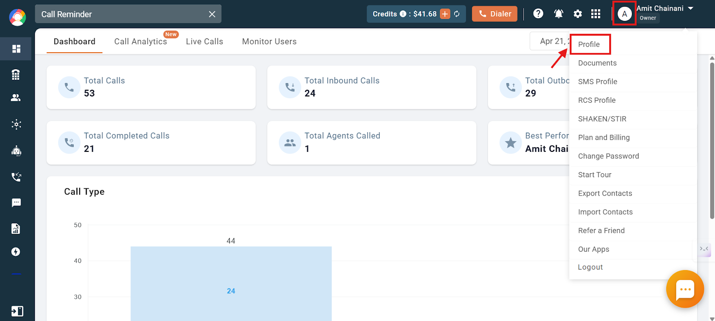
Task: Click the Total Inbound Calls value 24
Action: 310,93
